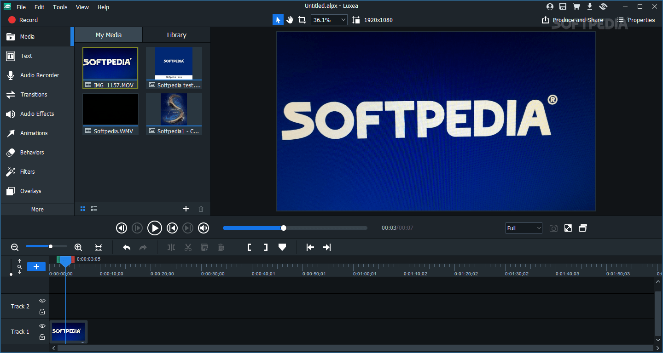
Task: Open the File menu
Action: [x=21, y=7]
